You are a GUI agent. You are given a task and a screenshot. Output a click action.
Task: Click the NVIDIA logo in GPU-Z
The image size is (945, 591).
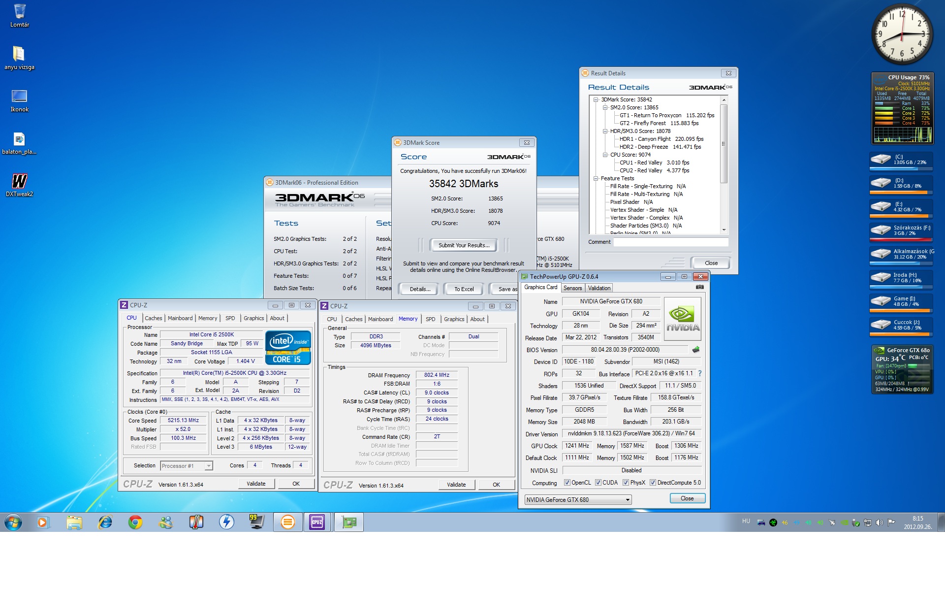point(682,319)
